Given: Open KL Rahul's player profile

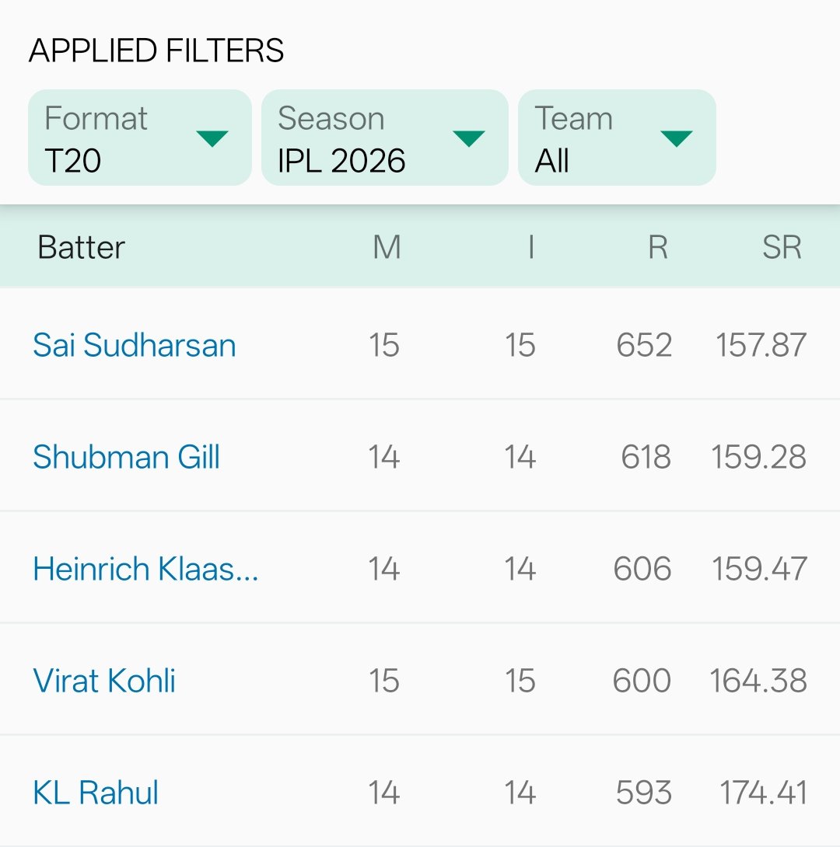Looking at the screenshot, I should (x=95, y=793).
